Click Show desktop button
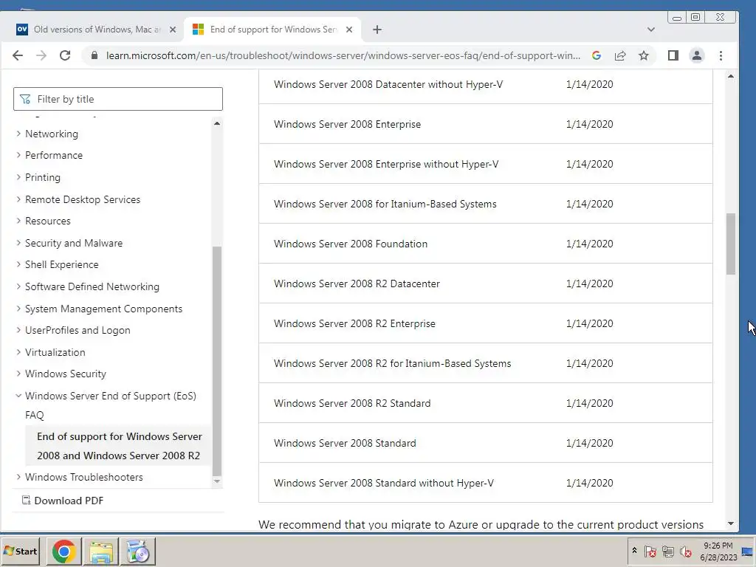Image resolution: width=756 pixels, height=567 pixels. pos(748,551)
